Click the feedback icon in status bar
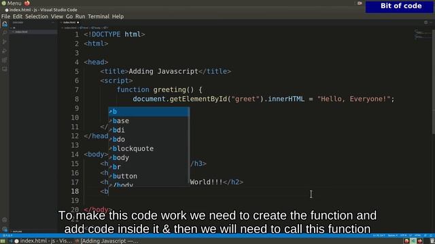 point(425,235)
